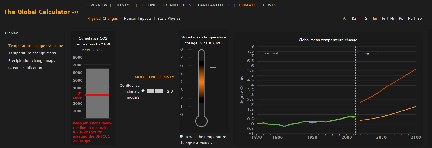The width and height of the screenshot is (432, 148).
Task: Click the first confidence level block
Action: click(150, 91)
